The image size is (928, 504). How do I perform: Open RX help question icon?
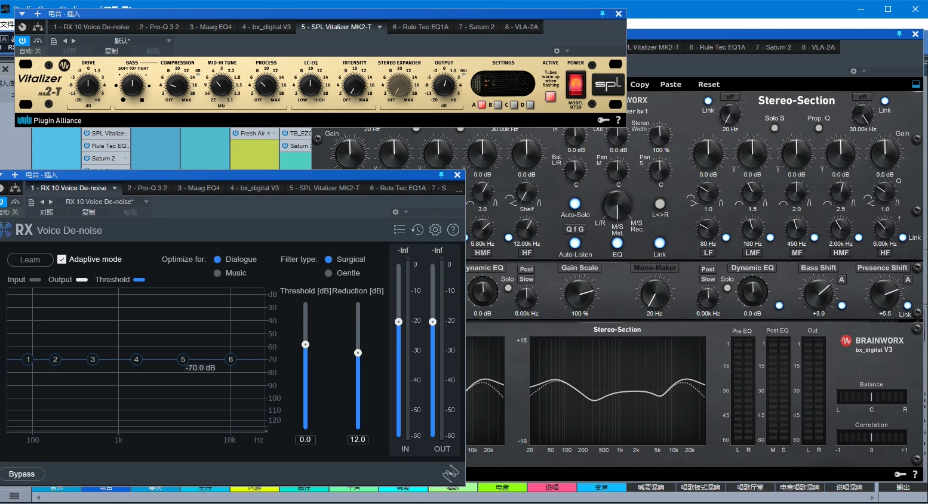(453, 230)
